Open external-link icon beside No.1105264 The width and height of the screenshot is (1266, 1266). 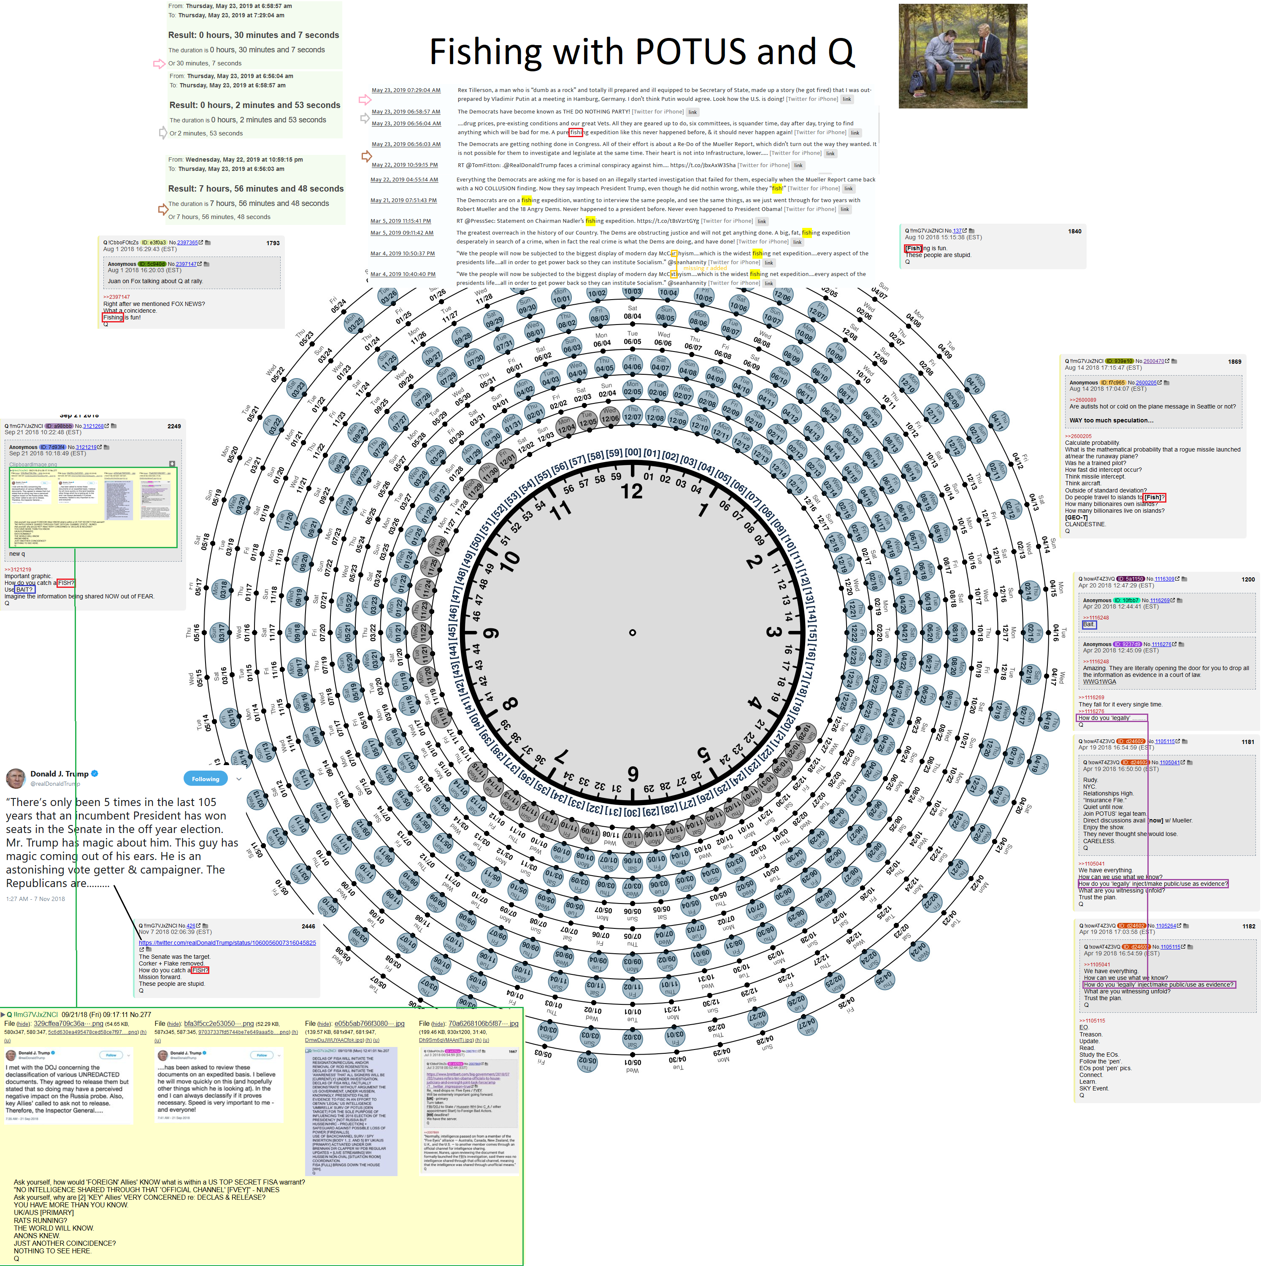click(x=1178, y=926)
